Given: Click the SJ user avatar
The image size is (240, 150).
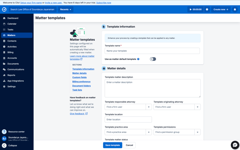Looking at the screenshot, I should click(x=4, y=138).
